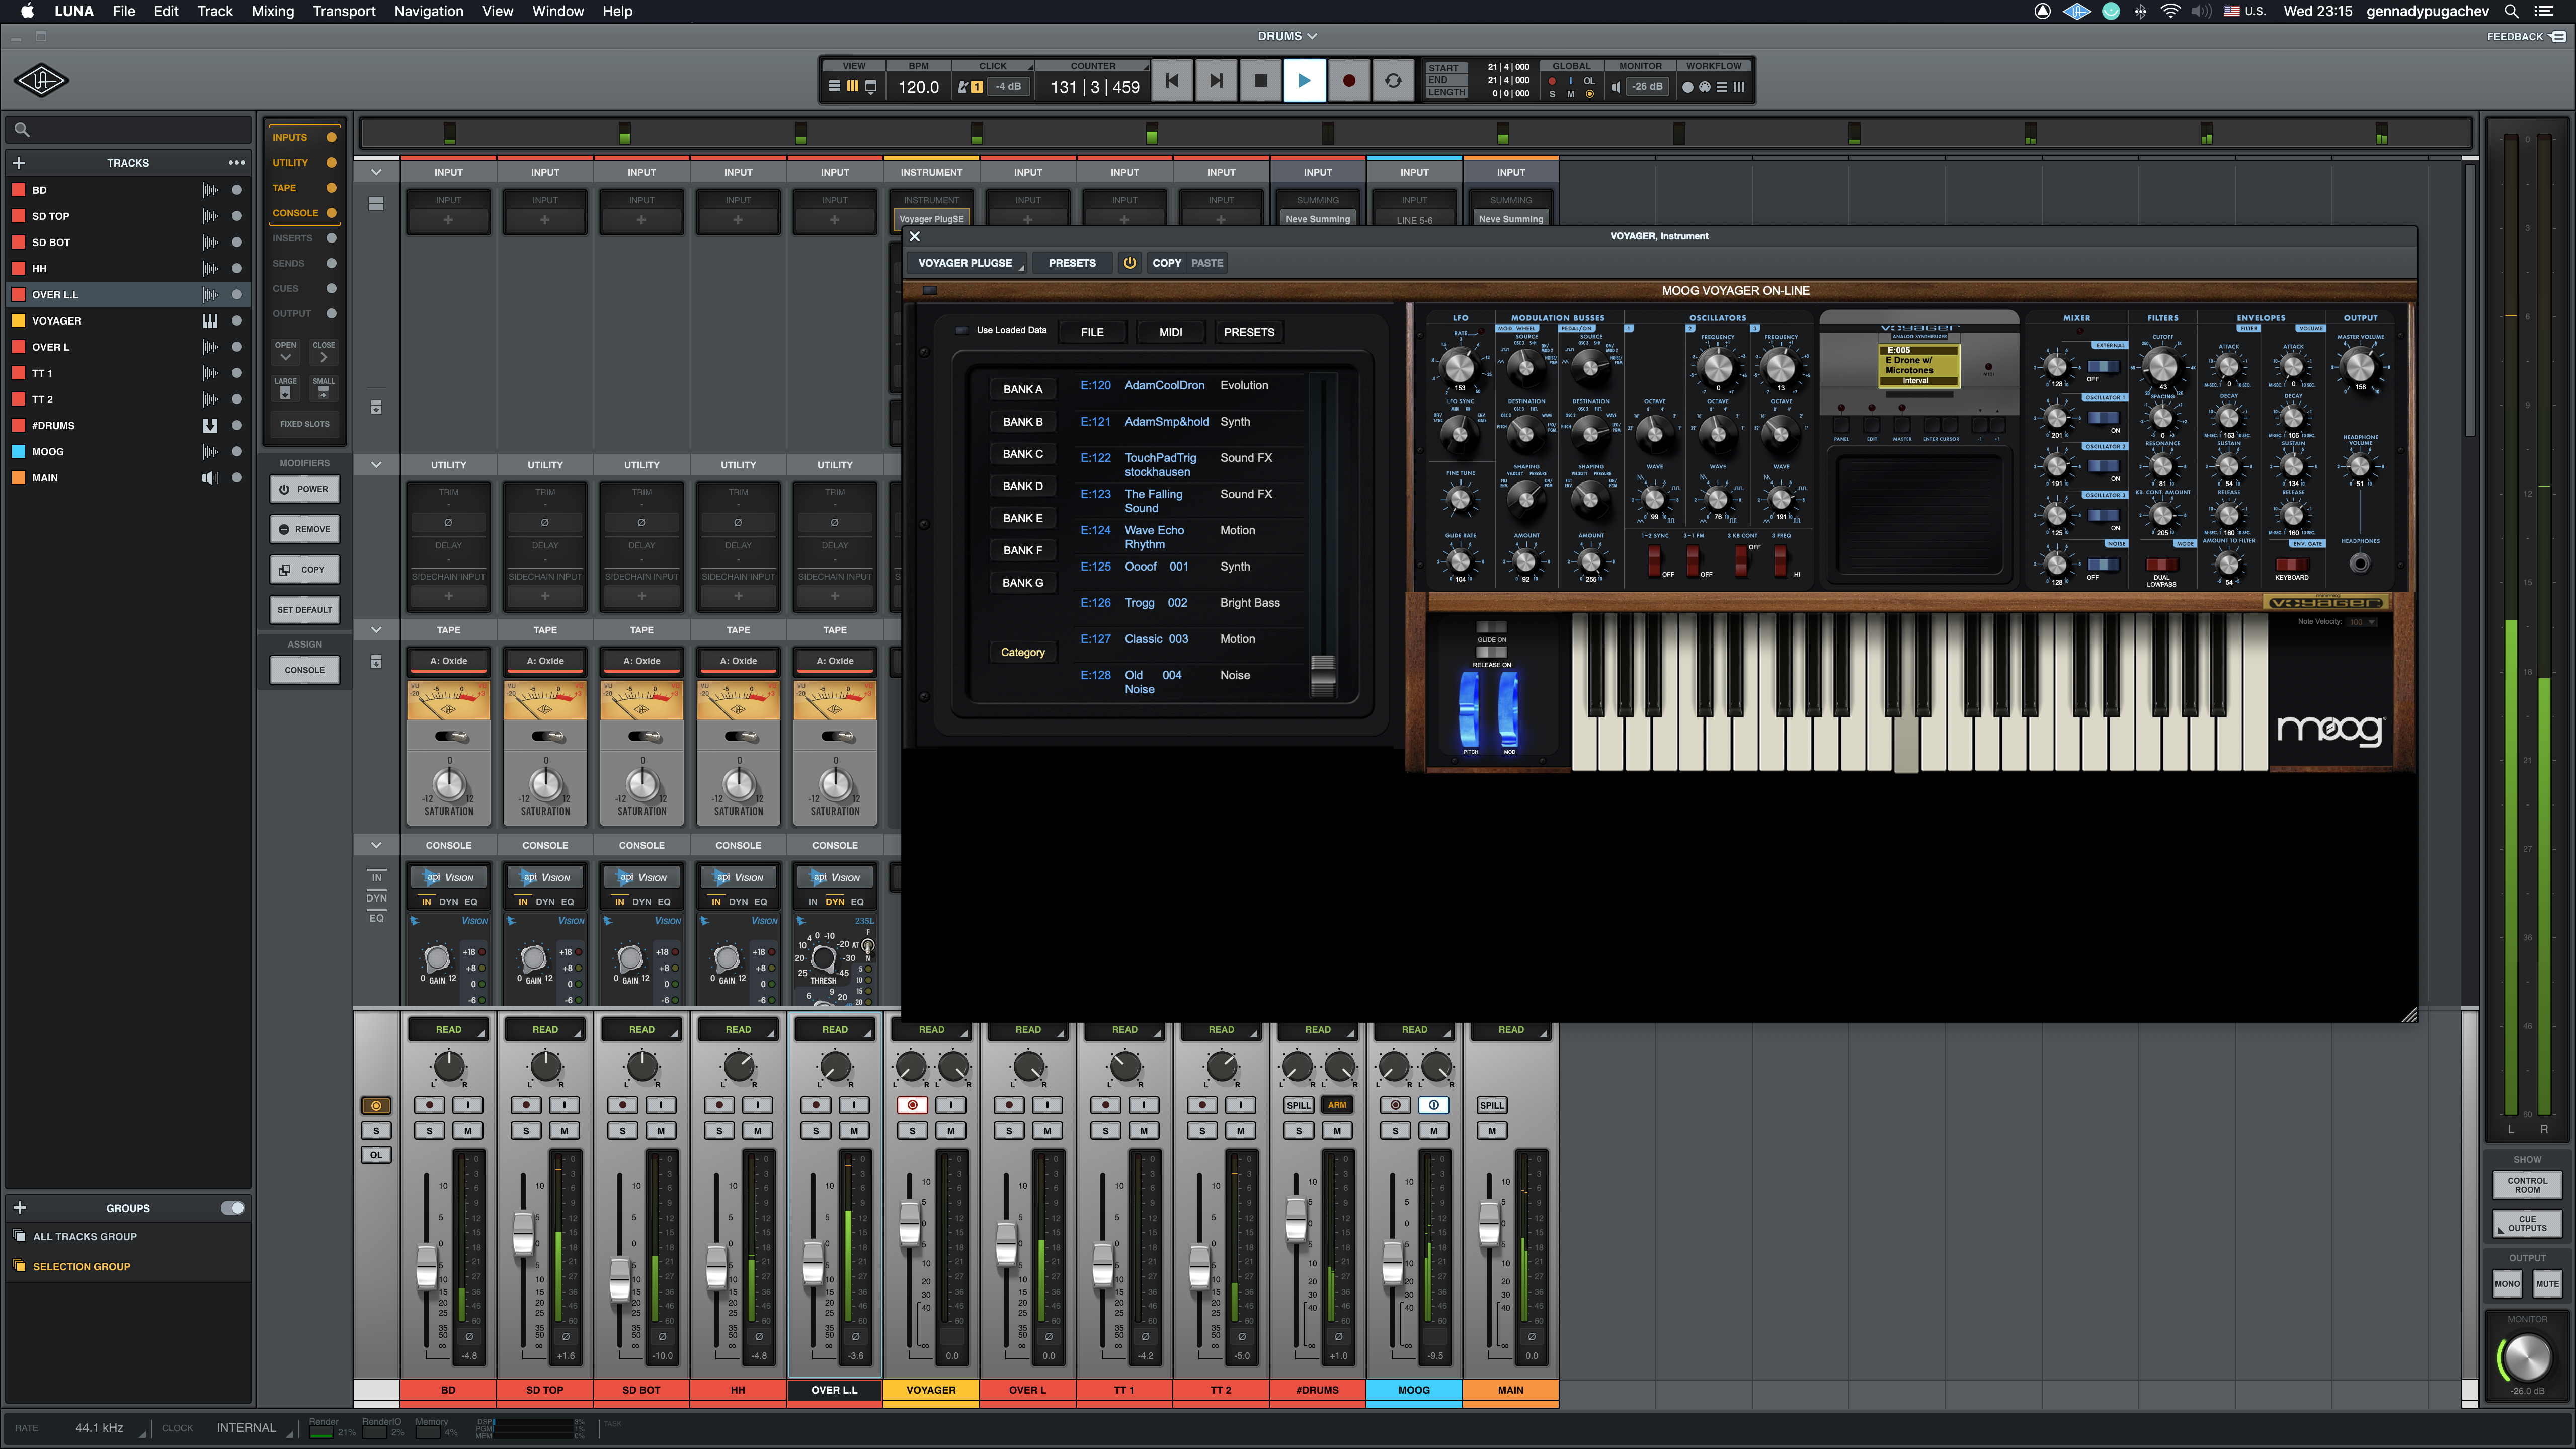
Task: Click the Category button in preset browser
Action: coord(1022,653)
